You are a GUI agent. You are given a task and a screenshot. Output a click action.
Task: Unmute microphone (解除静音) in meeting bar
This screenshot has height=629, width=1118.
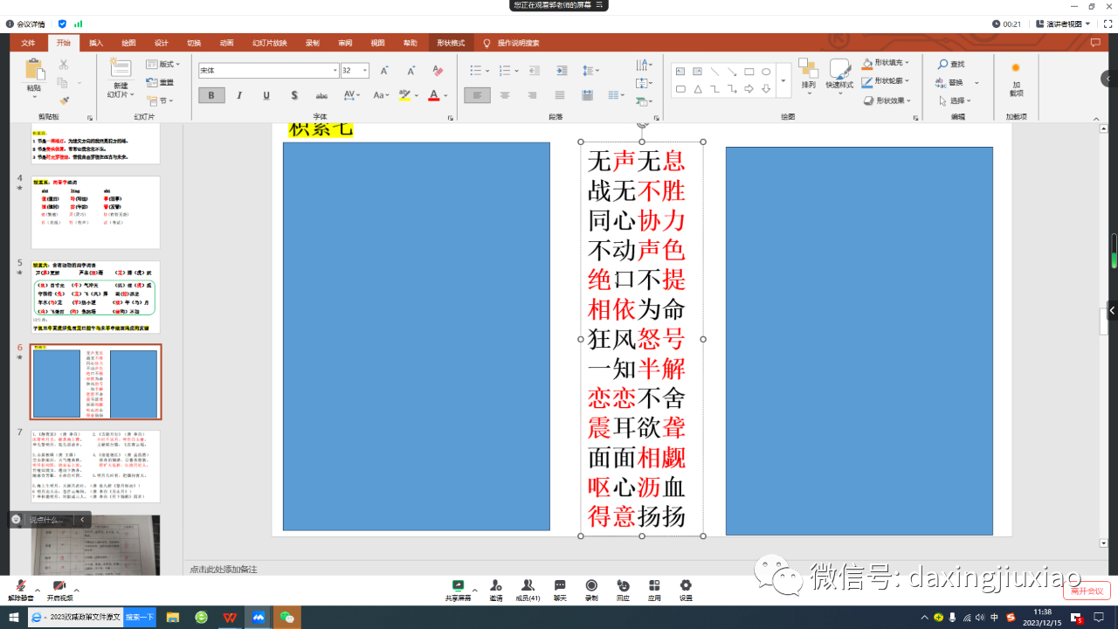click(19, 590)
